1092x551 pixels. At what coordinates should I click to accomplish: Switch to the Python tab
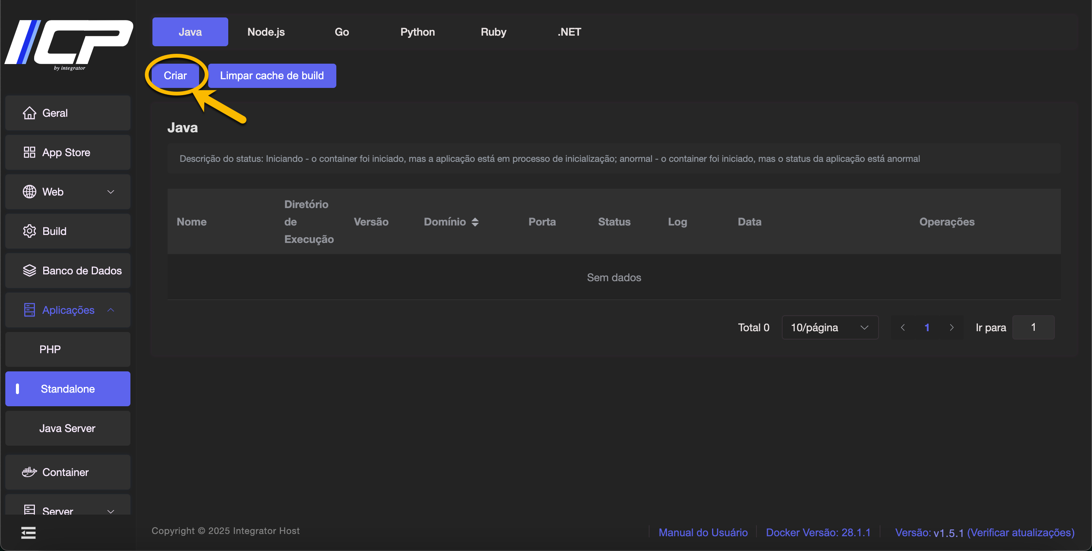coord(417,32)
